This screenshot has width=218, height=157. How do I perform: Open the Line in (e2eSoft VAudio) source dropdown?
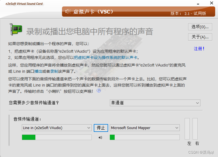tap(57, 128)
